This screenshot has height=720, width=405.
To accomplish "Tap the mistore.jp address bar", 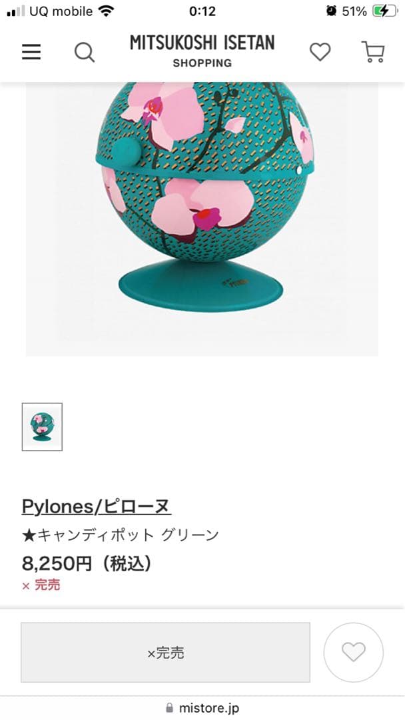I will pos(202,708).
